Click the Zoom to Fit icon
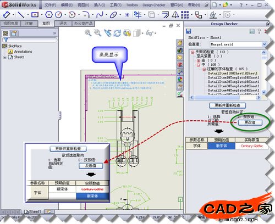 (88, 33)
